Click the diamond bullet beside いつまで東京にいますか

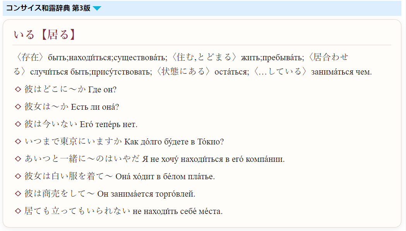18,141
